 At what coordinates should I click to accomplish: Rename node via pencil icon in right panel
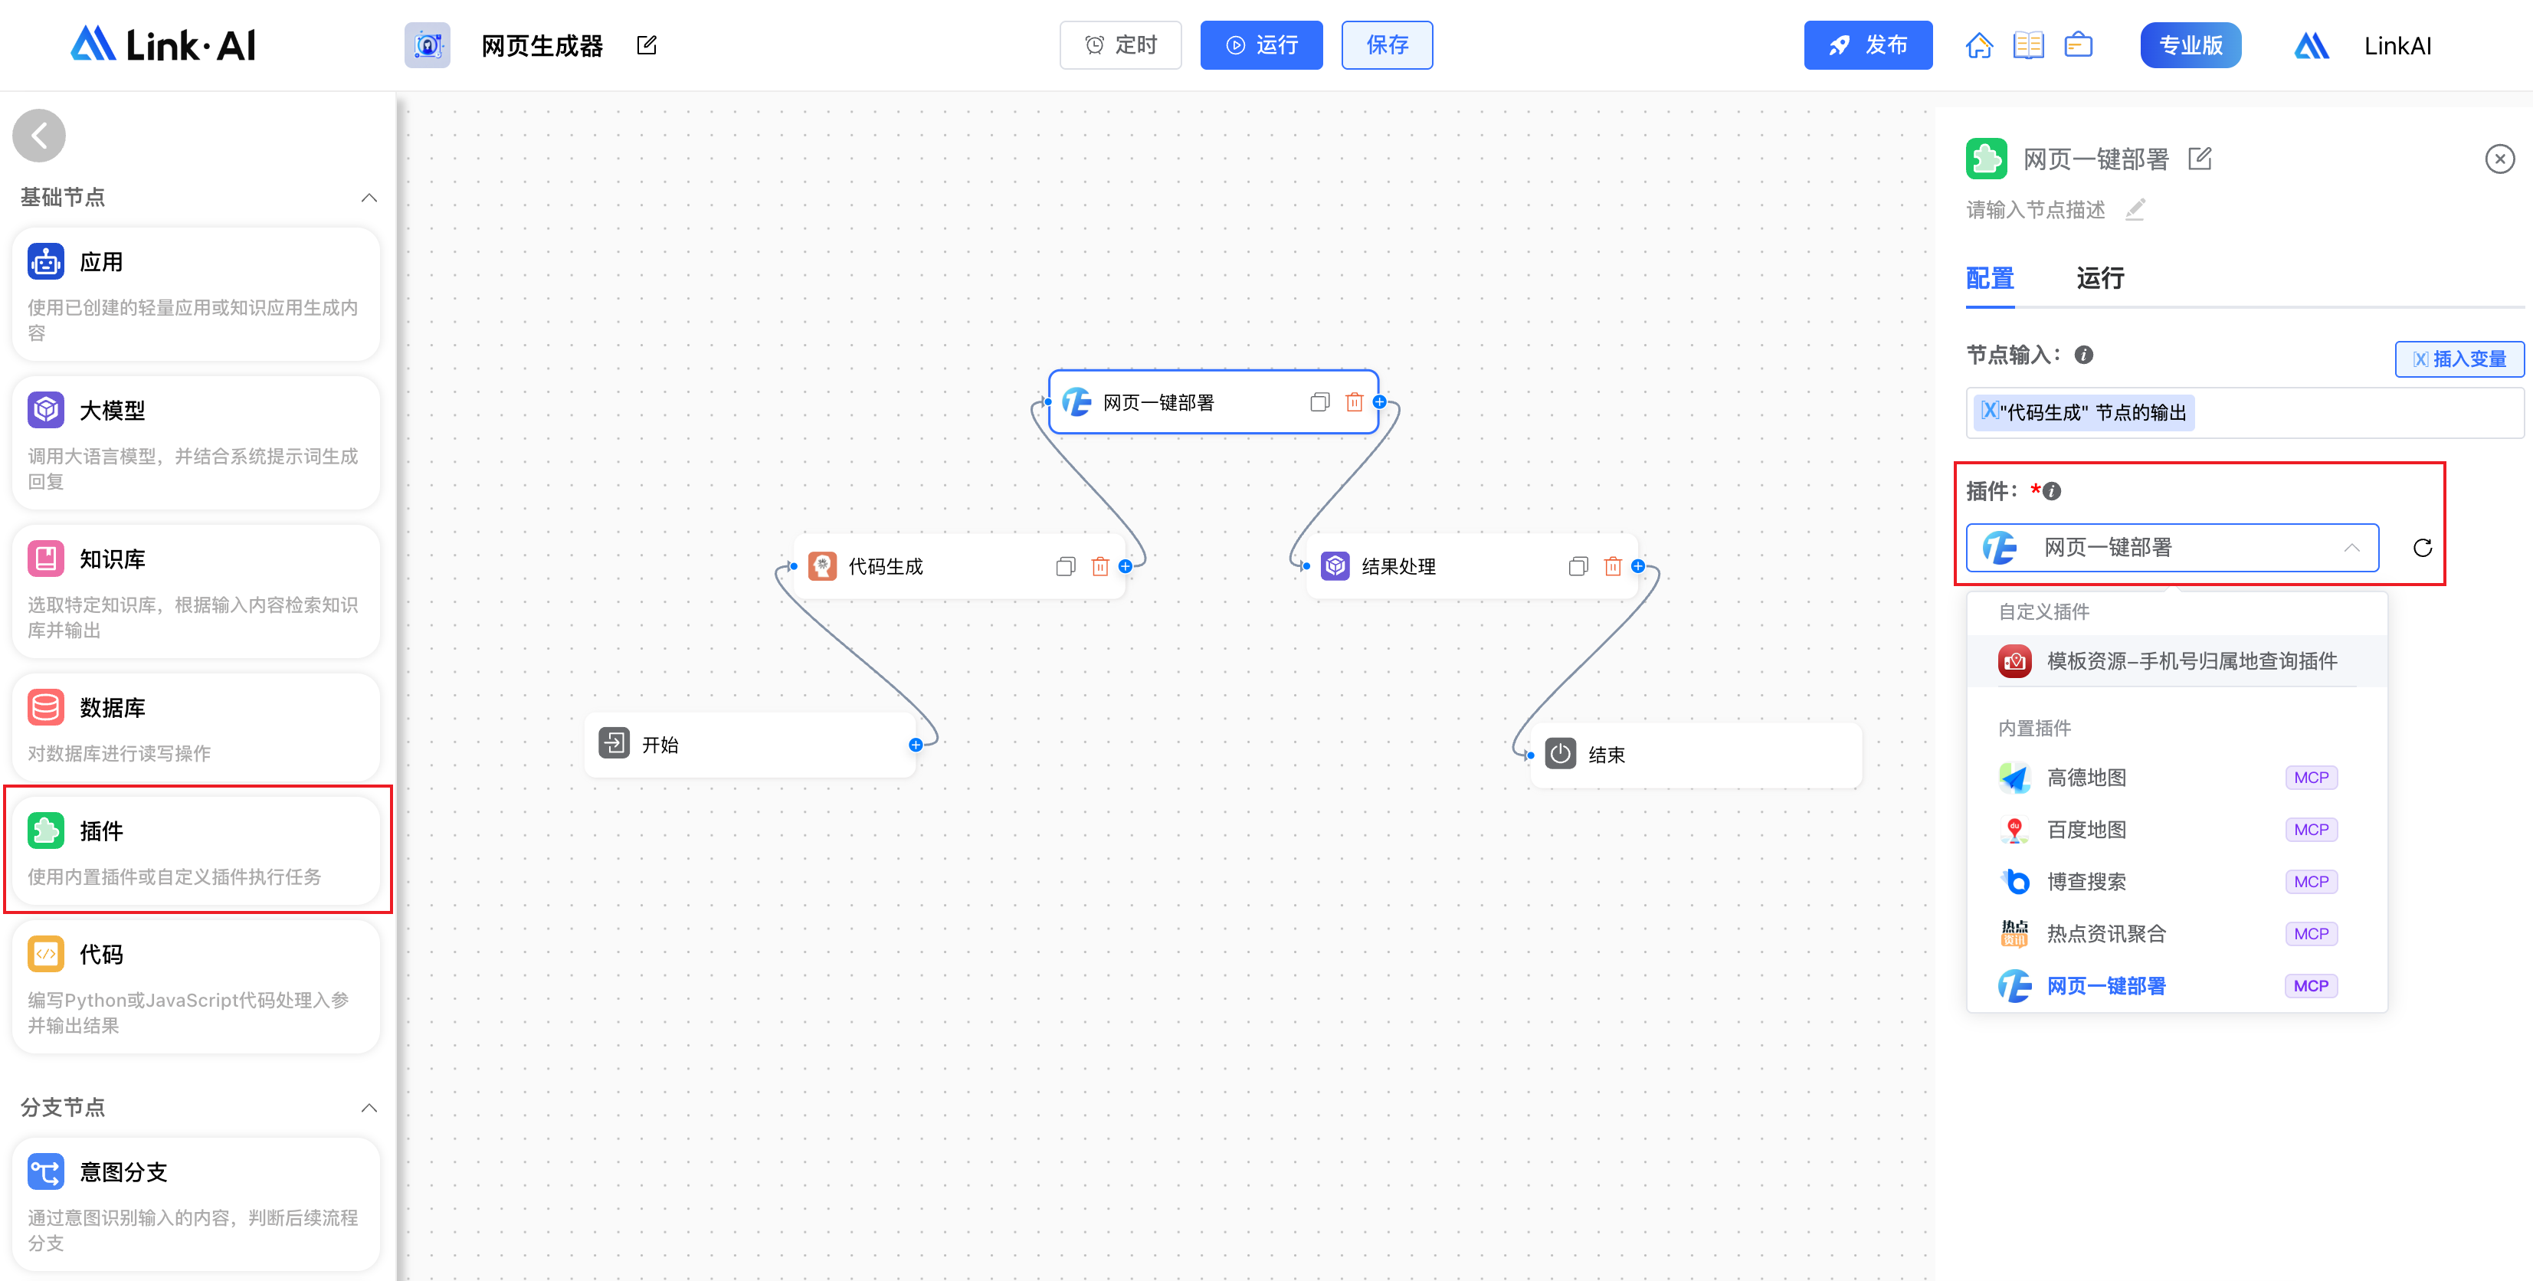[x=2200, y=159]
